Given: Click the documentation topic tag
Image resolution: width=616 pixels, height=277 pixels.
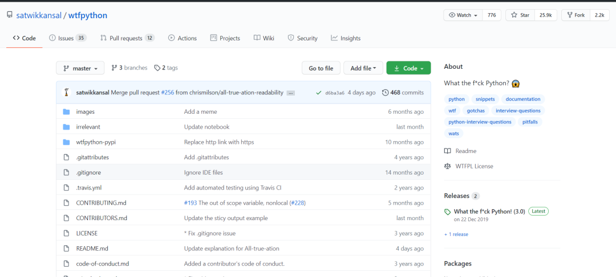Looking at the screenshot, I should (523, 99).
